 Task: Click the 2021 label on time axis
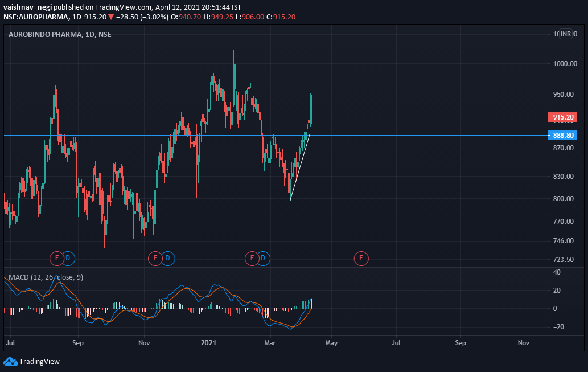tap(208, 343)
